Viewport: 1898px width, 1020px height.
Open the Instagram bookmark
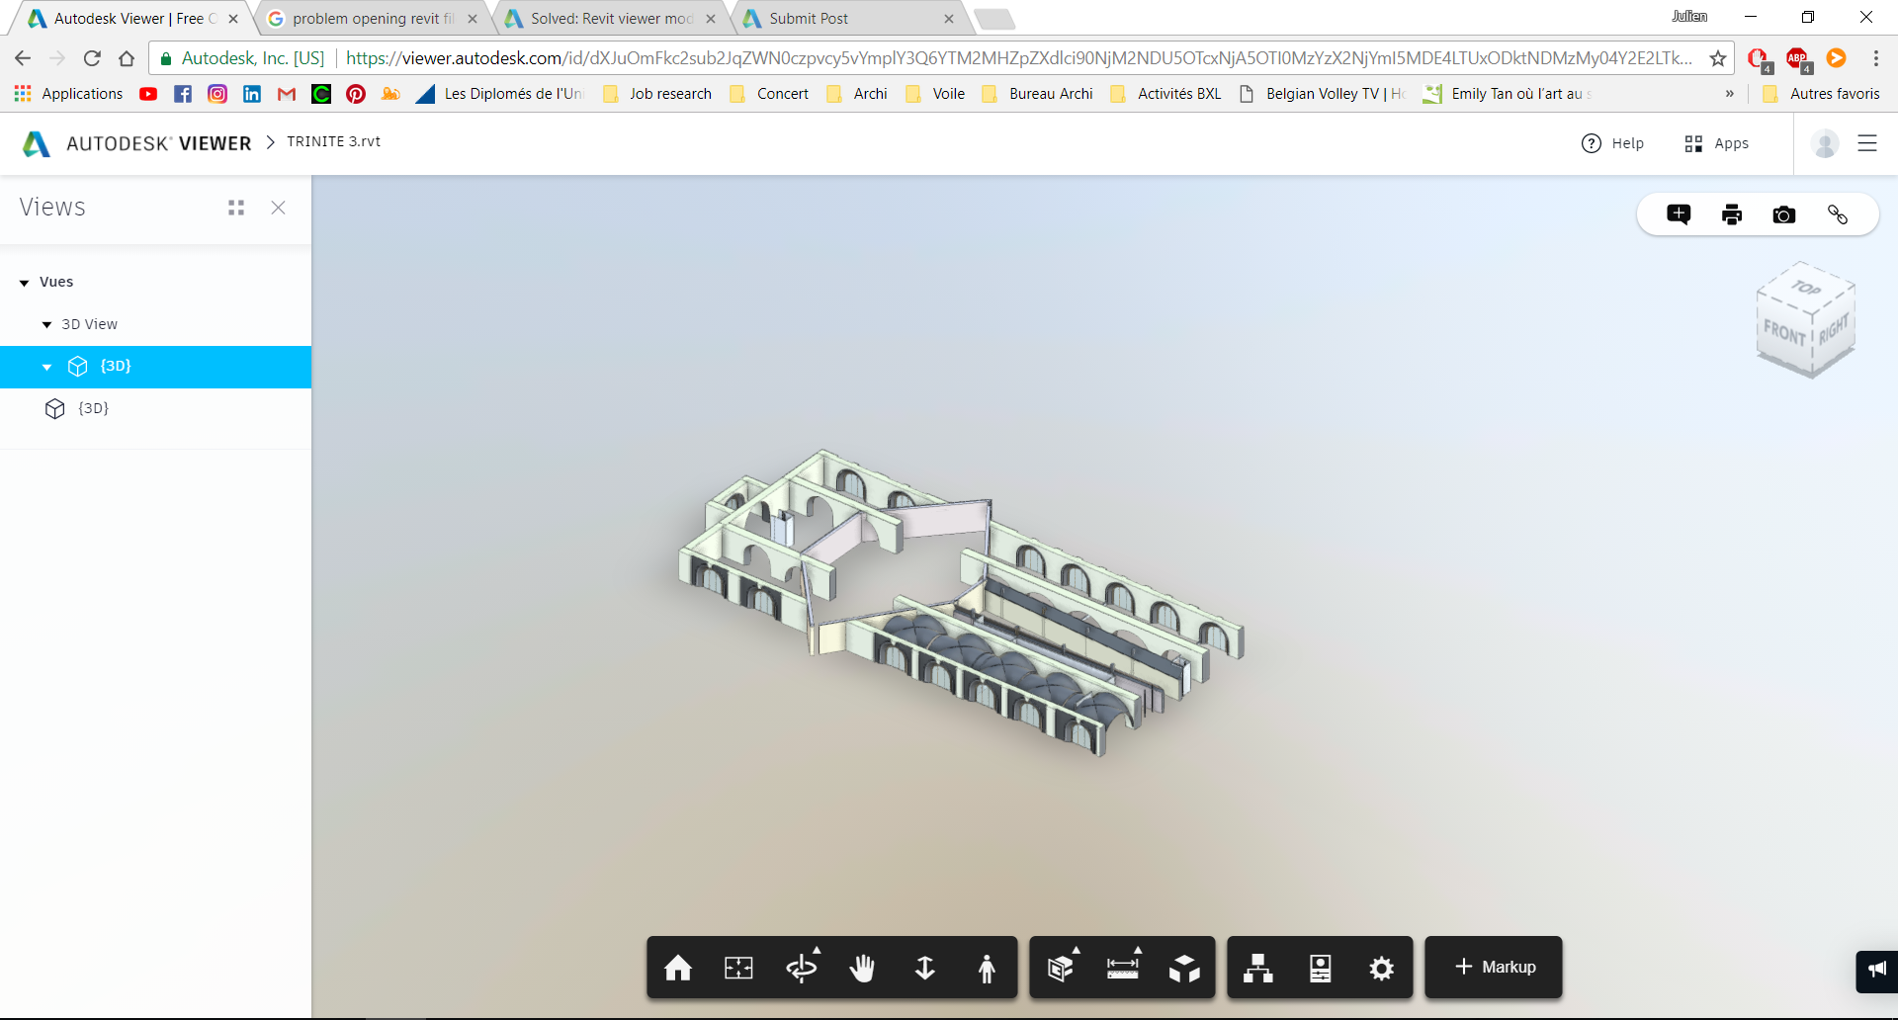217,94
